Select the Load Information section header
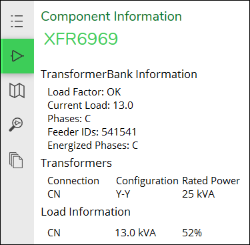Screen dimensions: 250x245 pos(85,212)
